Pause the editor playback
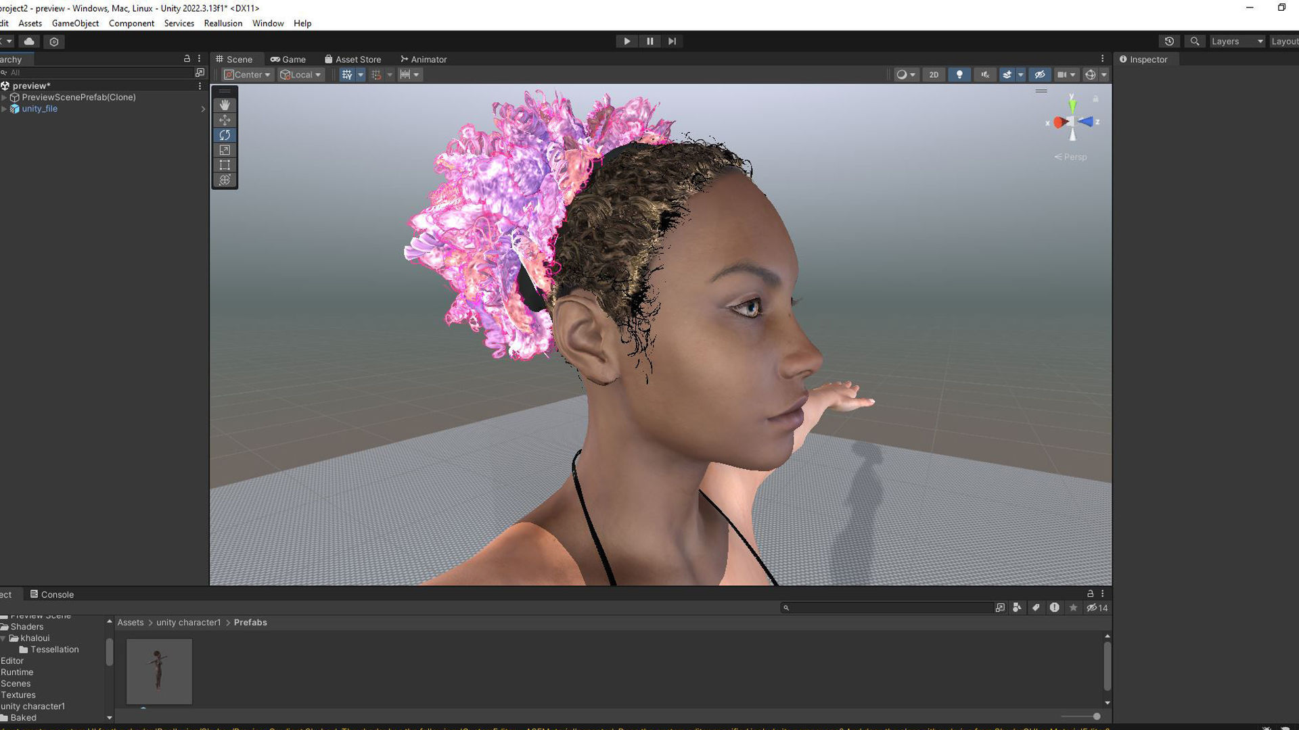This screenshot has height=730, width=1299. pos(649,41)
